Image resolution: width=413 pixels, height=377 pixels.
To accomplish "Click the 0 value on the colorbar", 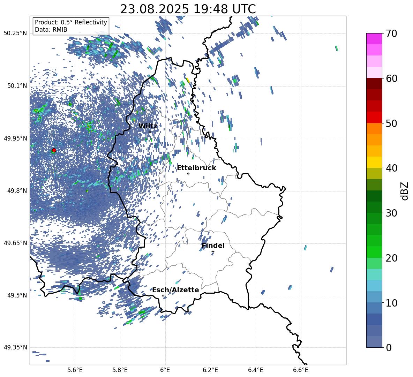I will 389,347.
